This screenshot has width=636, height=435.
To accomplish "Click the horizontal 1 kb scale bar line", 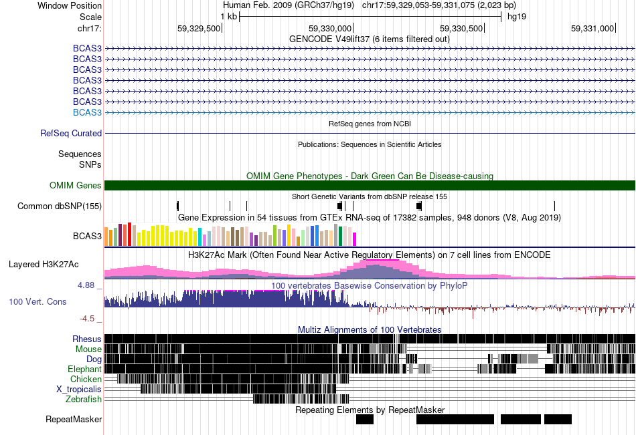I will 370,17.
